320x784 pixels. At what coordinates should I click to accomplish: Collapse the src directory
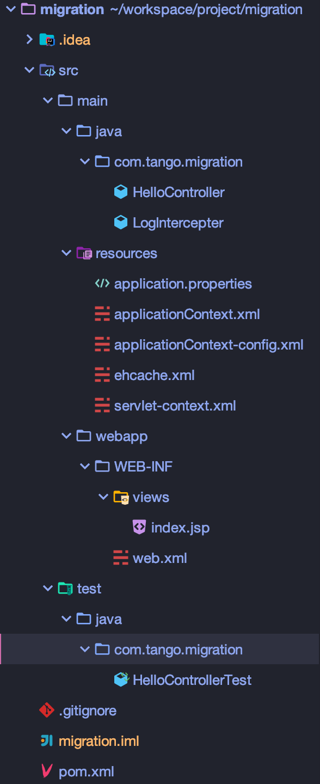29,70
